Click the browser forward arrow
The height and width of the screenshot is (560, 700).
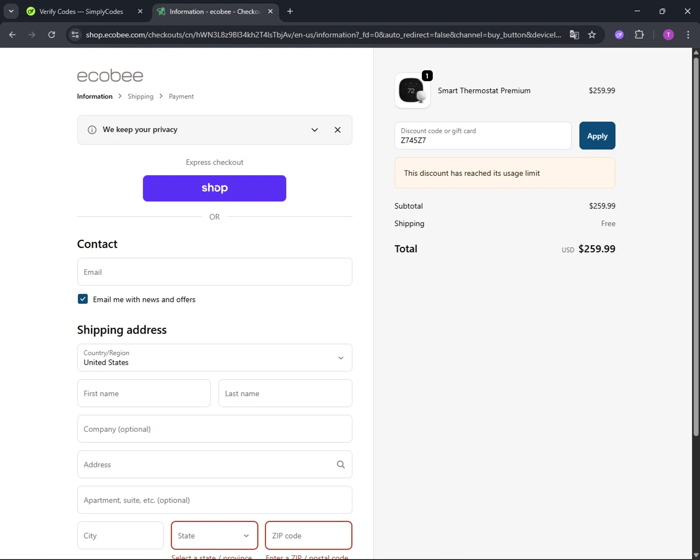tap(32, 35)
